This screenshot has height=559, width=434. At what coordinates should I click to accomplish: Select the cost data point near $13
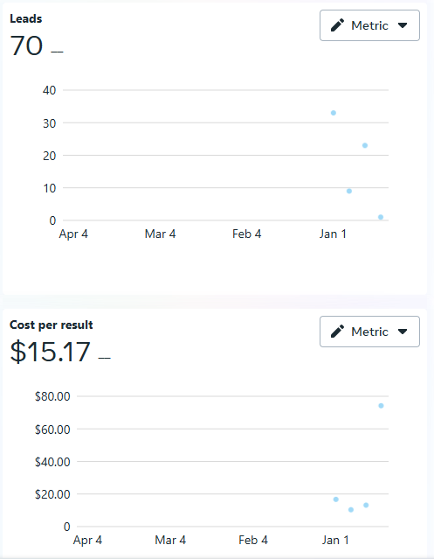pyautogui.click(x=366, y=505)
